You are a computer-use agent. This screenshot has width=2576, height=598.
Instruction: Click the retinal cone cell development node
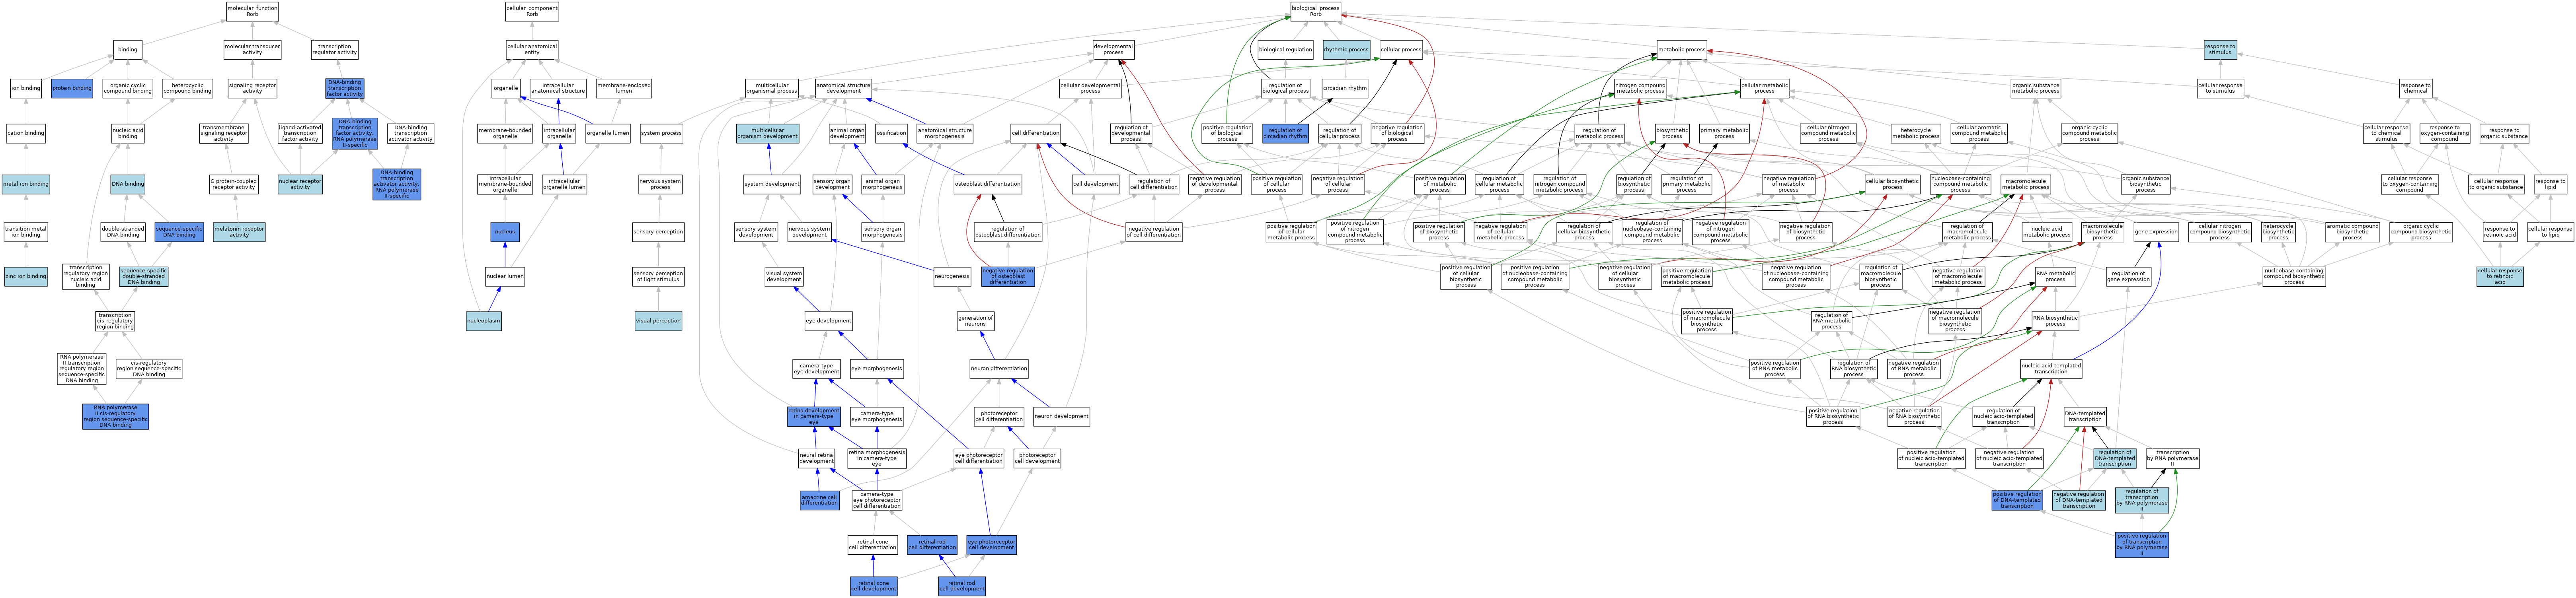[x=873, y=586]
